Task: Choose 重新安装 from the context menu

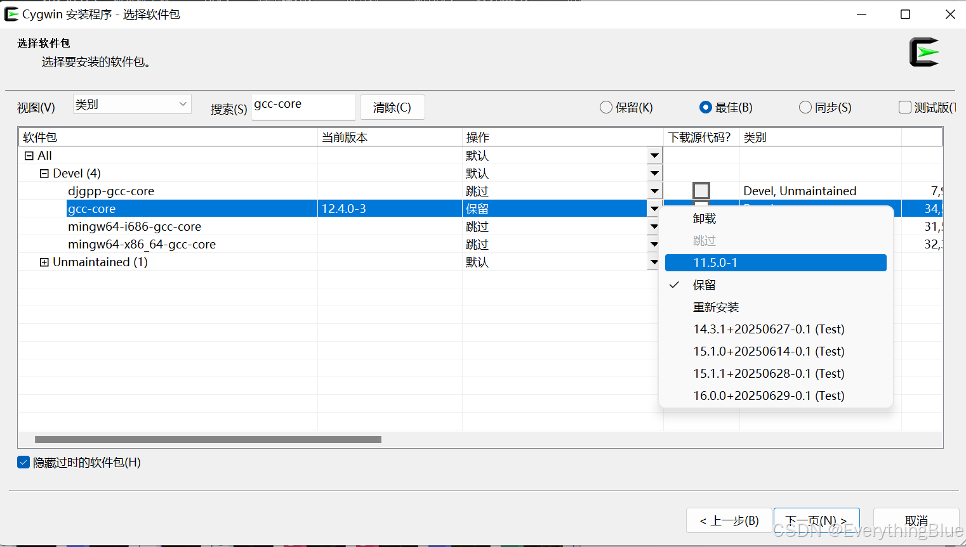Action: coord(716,307)
